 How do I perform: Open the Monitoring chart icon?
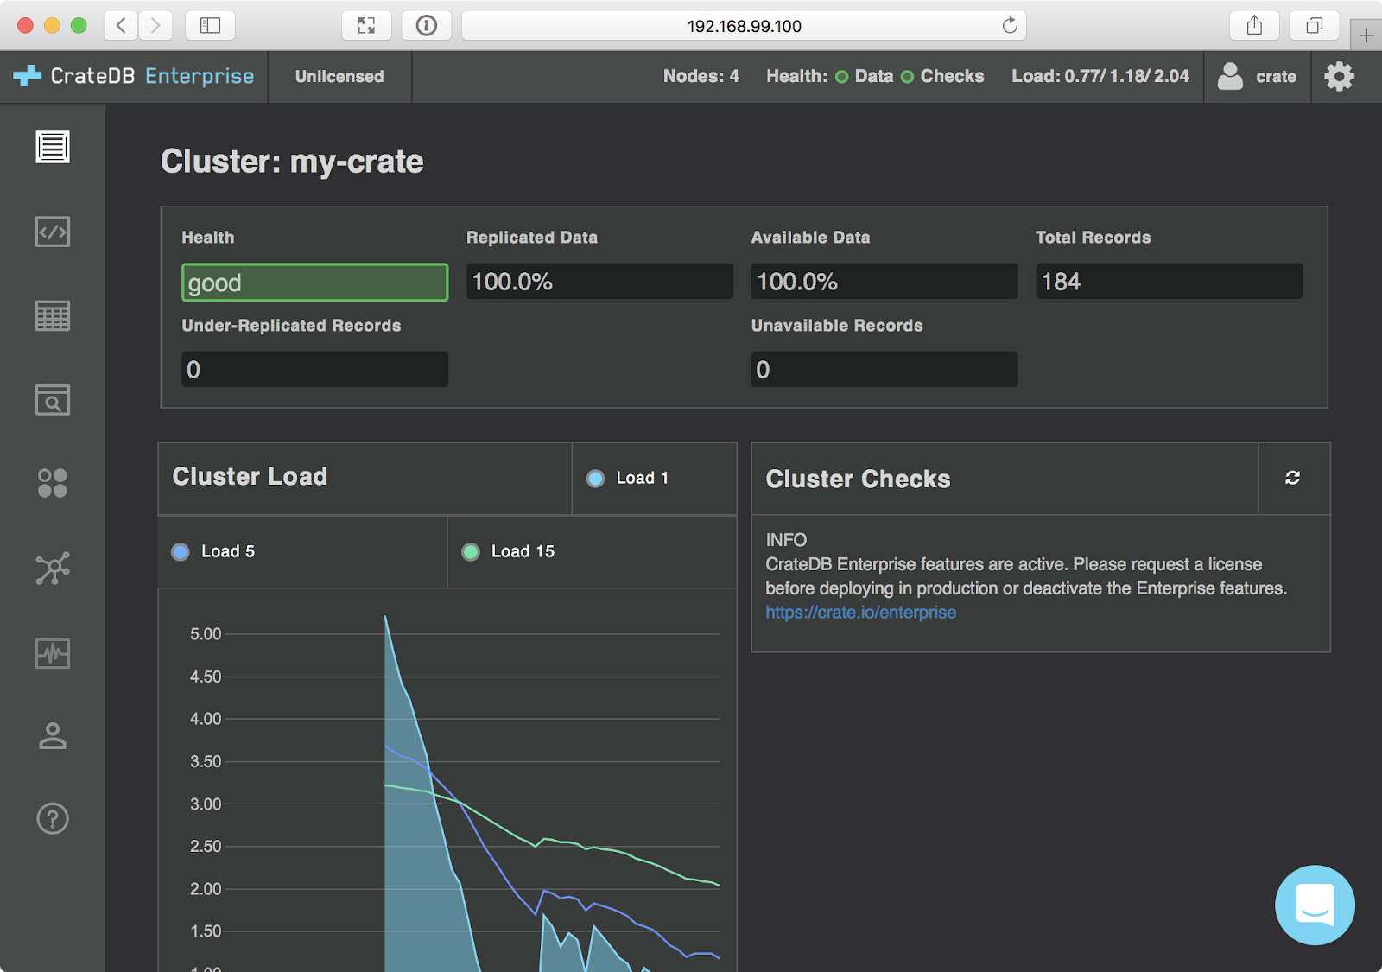[x=53, y=653]
